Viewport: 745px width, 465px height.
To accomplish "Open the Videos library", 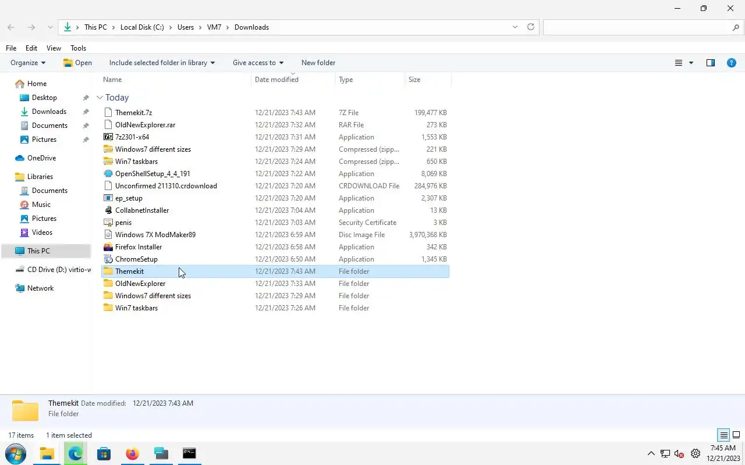I will (x=42, y=233).
